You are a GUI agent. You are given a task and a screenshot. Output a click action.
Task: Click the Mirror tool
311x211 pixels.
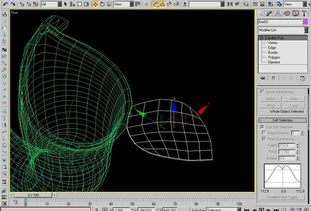coord(230,4)
